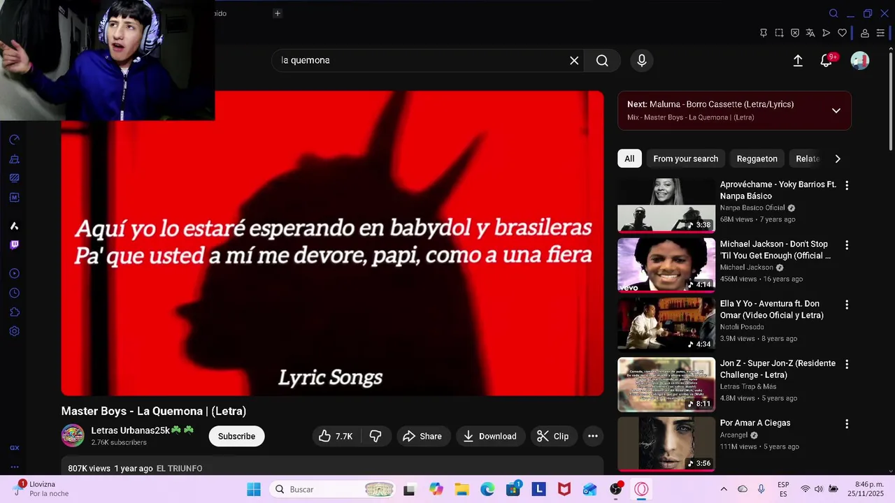Open Ella Y Yo Aventura thumbnail
Screen dimensions: 895x503
click(x=666, y=325)
